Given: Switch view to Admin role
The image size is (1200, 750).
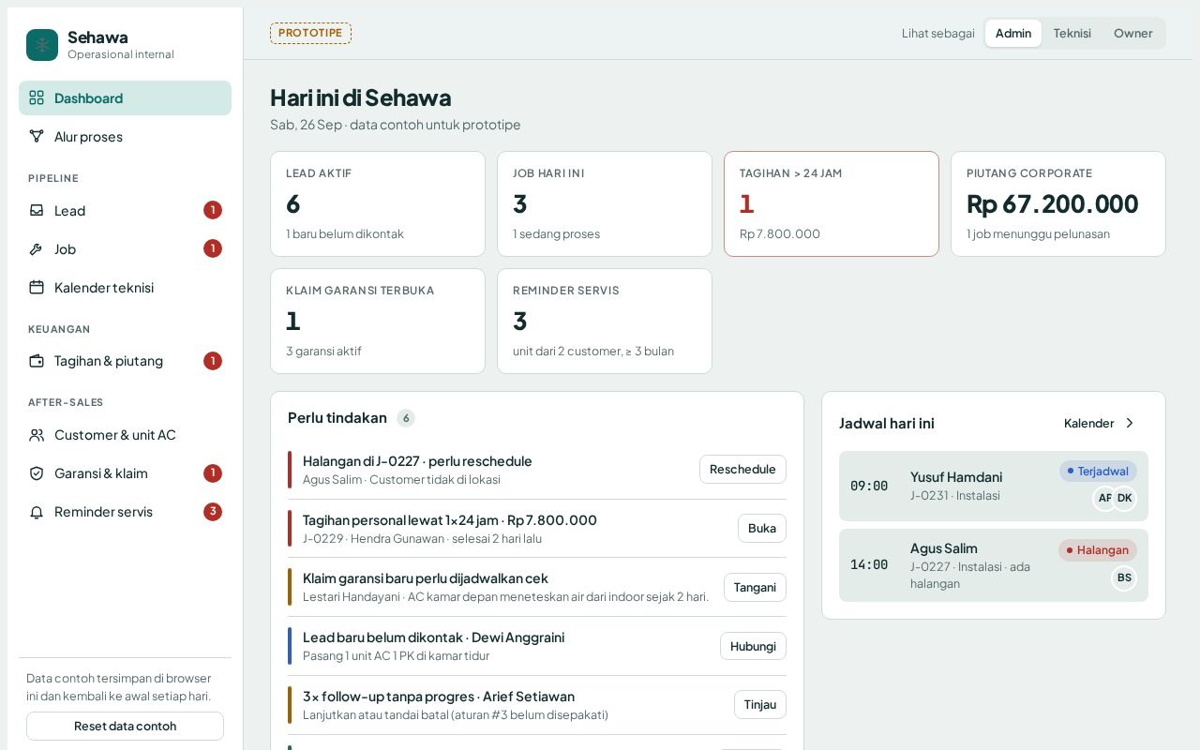Looking at the screenshot, I should 1013,33.
